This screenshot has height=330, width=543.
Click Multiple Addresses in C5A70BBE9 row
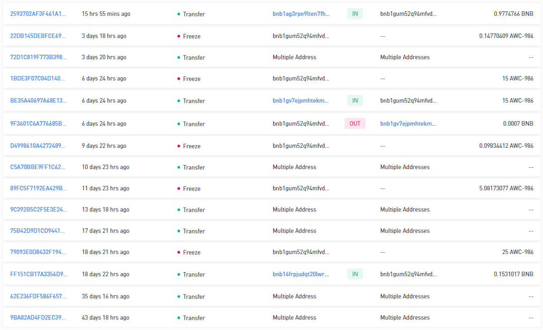[405, 167]
